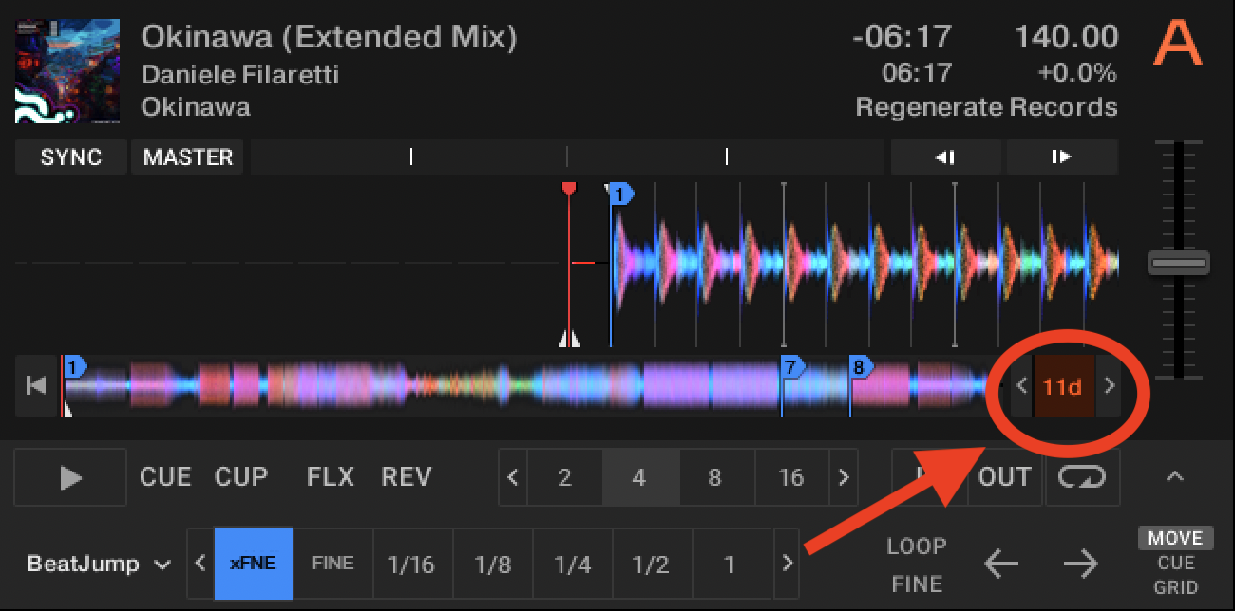The width and height of the screenshot is (1235, 611).
Task: Click the CUP cue-play button
Action: [241, 476]
